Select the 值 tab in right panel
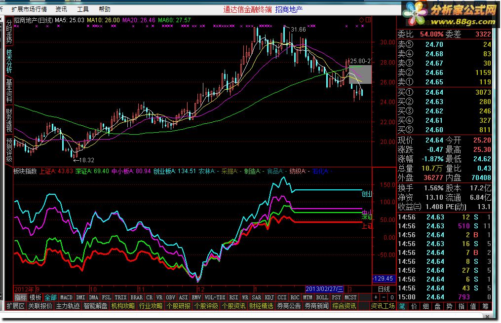The width and height of the screenshot is (501, 323). 473,306
